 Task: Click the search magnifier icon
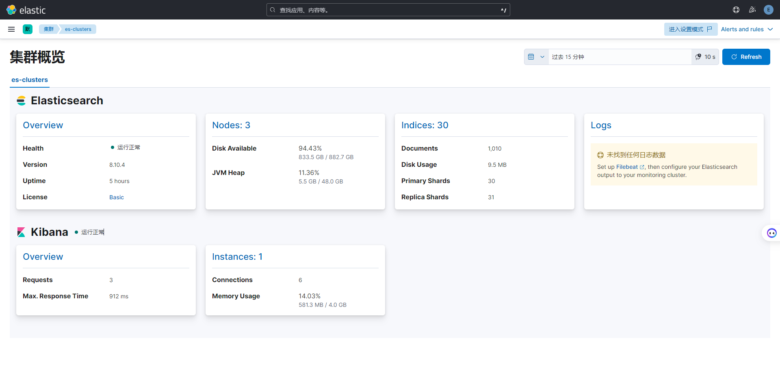(x=273, y=10)
